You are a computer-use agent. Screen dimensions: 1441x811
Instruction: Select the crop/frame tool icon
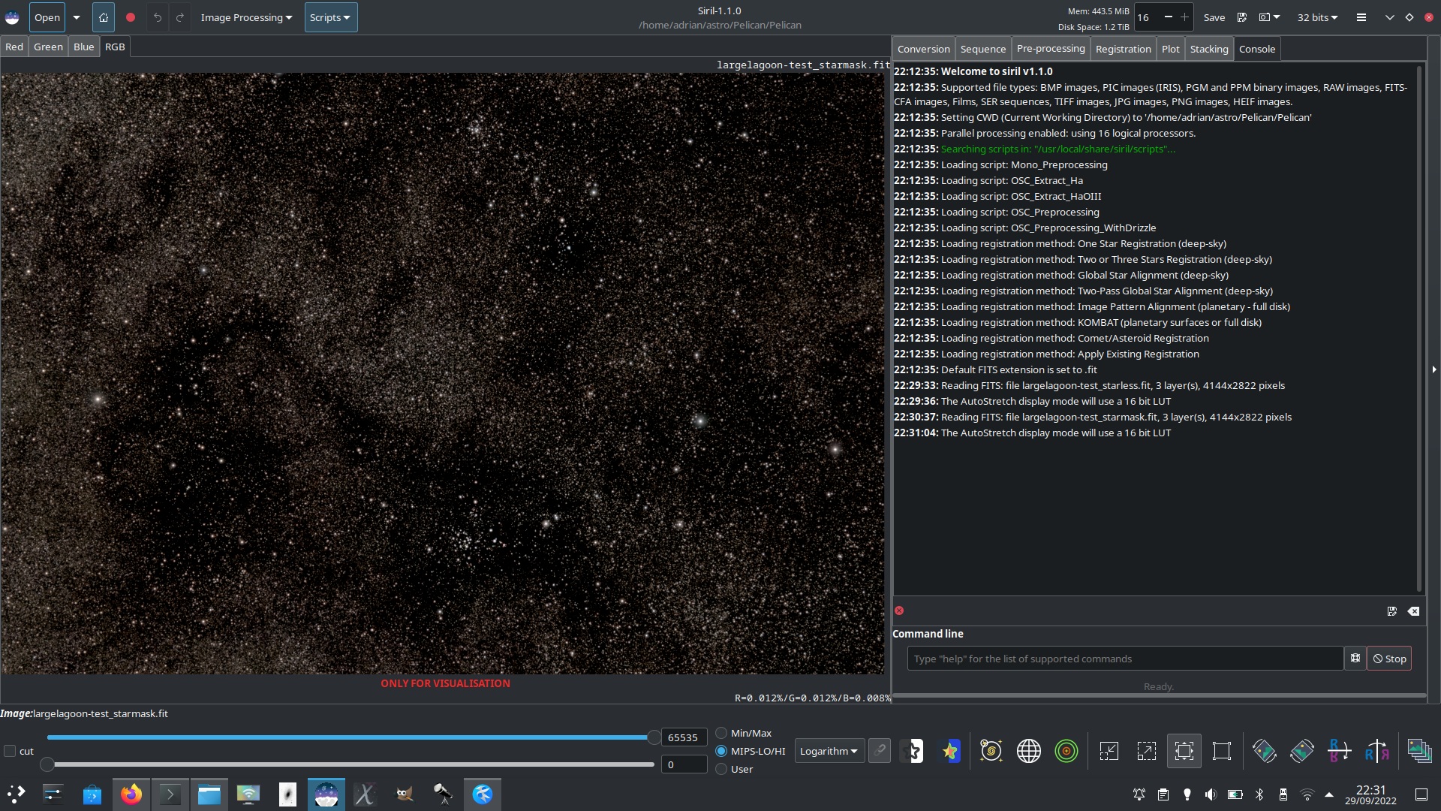pos(1221,751)
